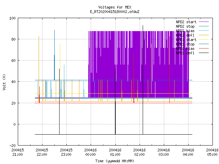Click the 'NPD1 defl' legend label
This screenshot has height=164, width=219.
coord(185,53)
